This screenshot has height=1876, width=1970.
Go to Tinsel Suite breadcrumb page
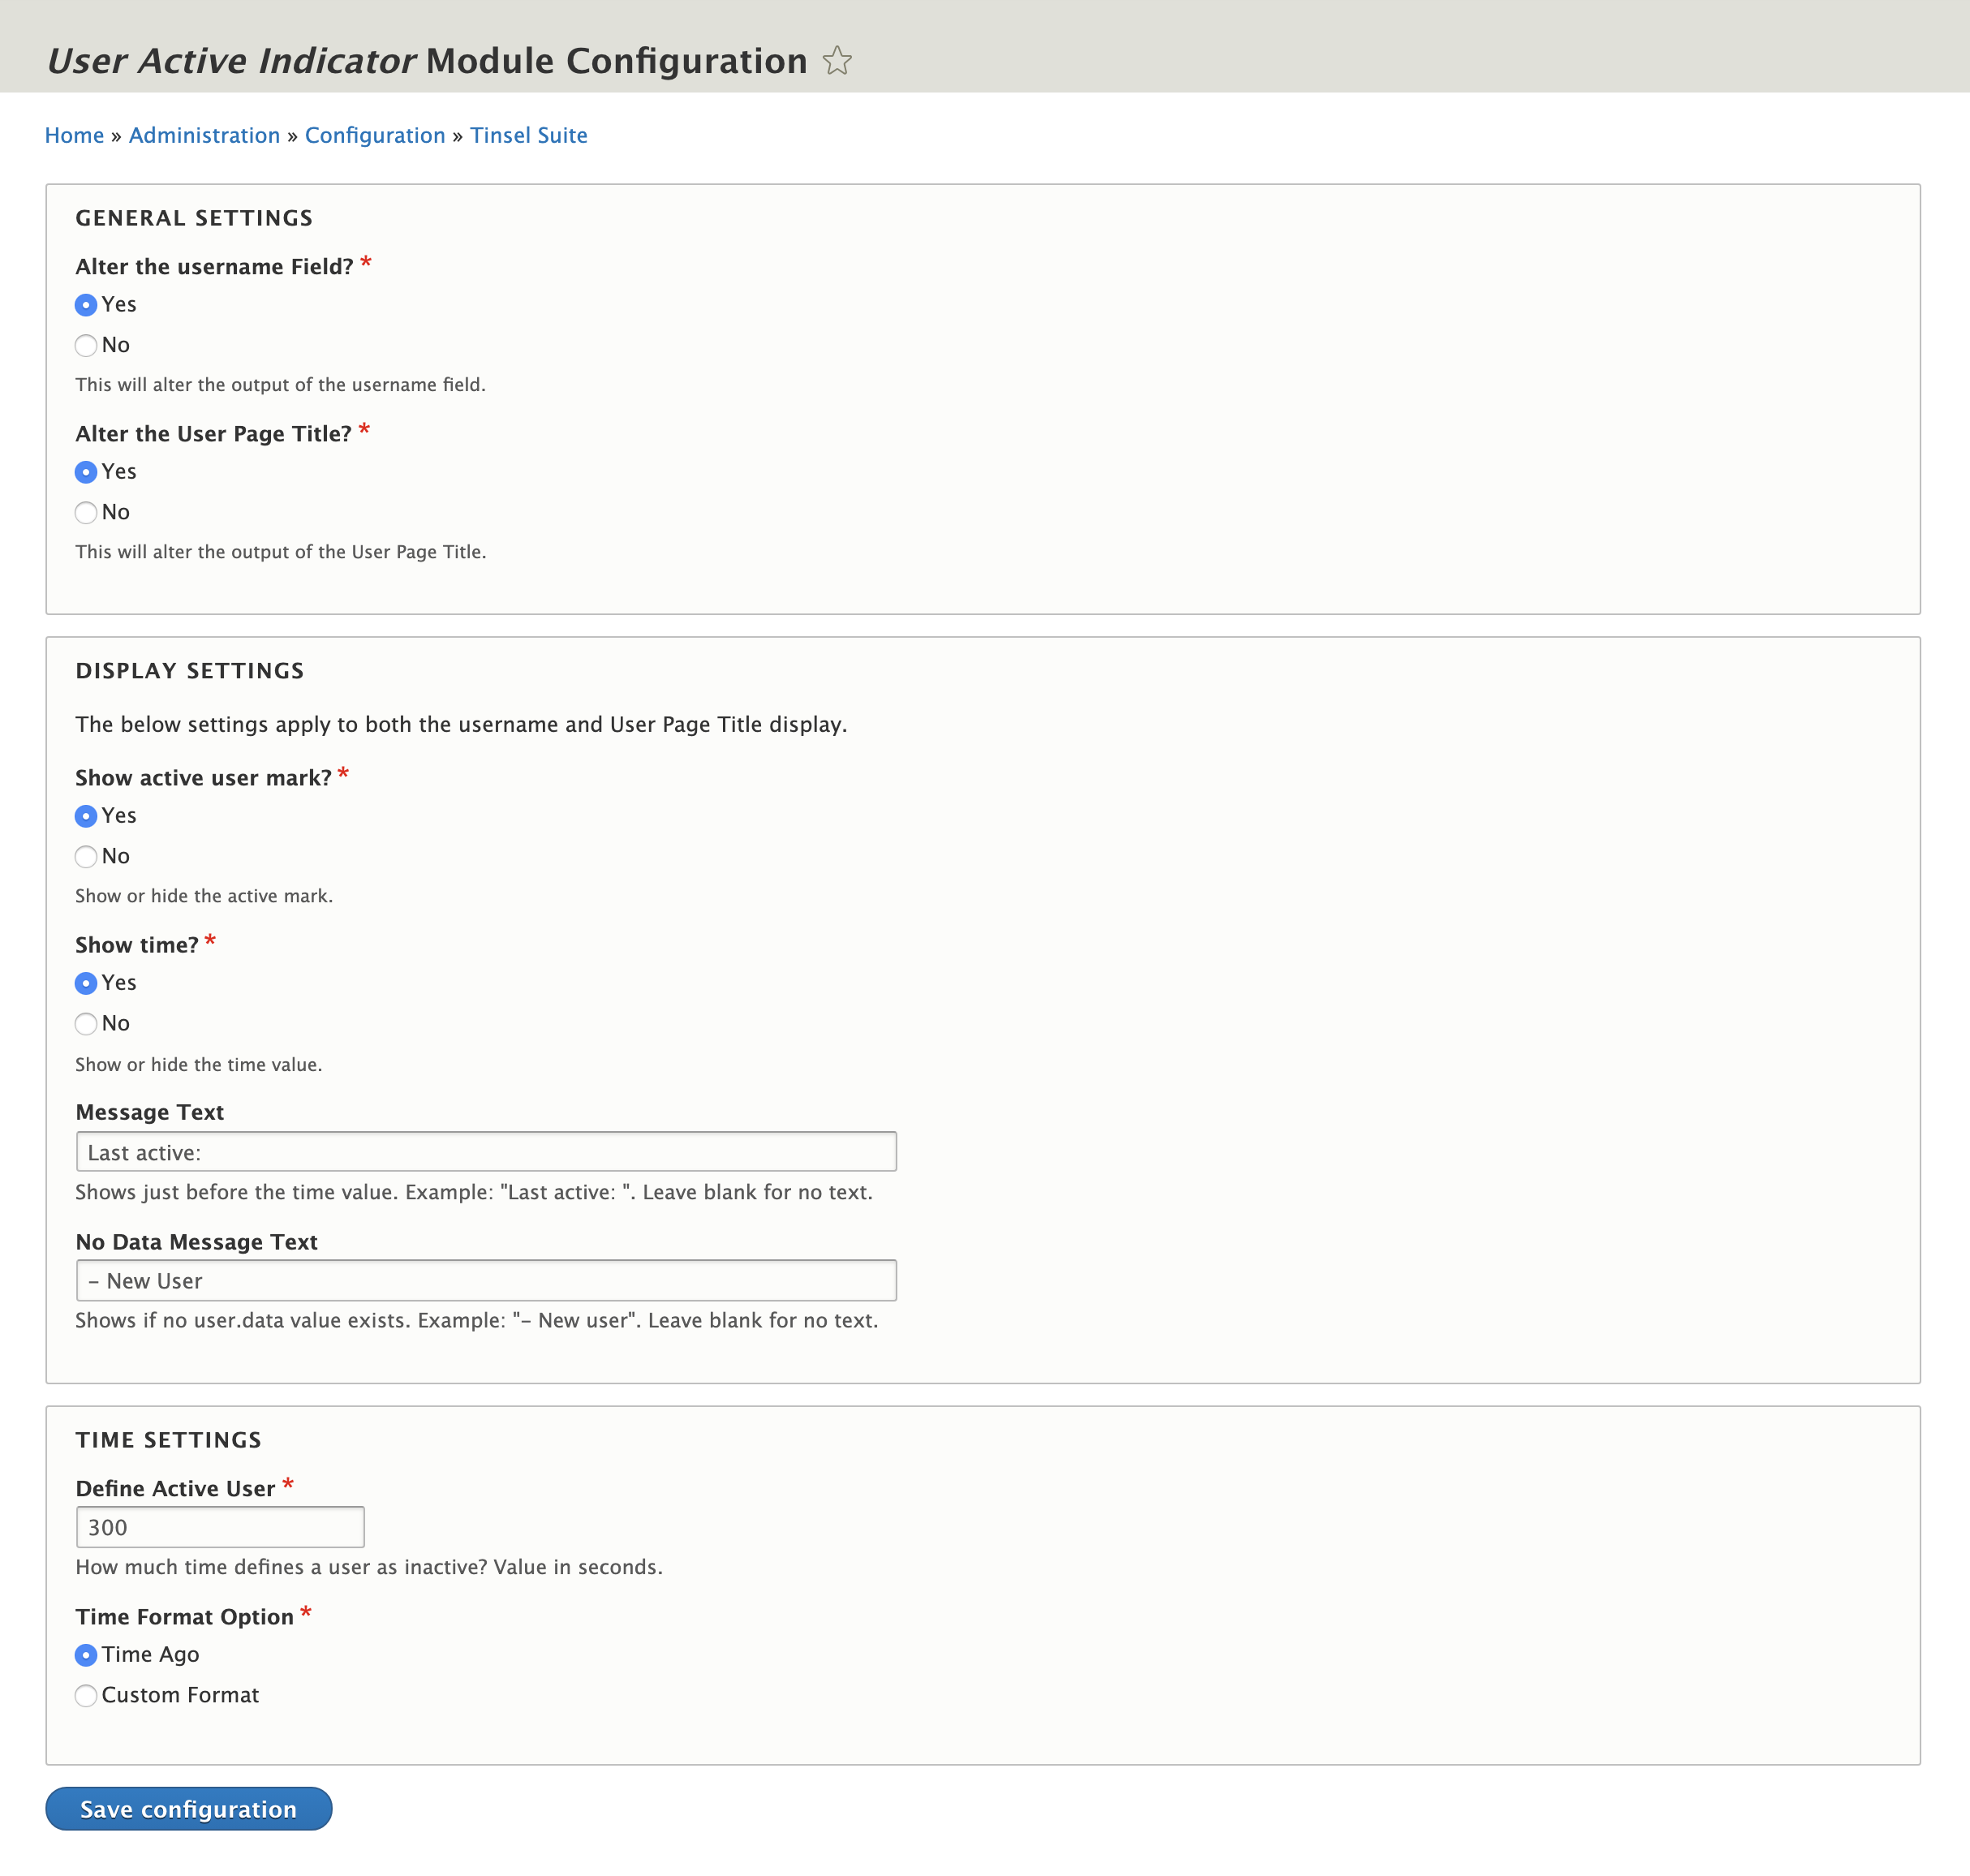tap(528, 135)
